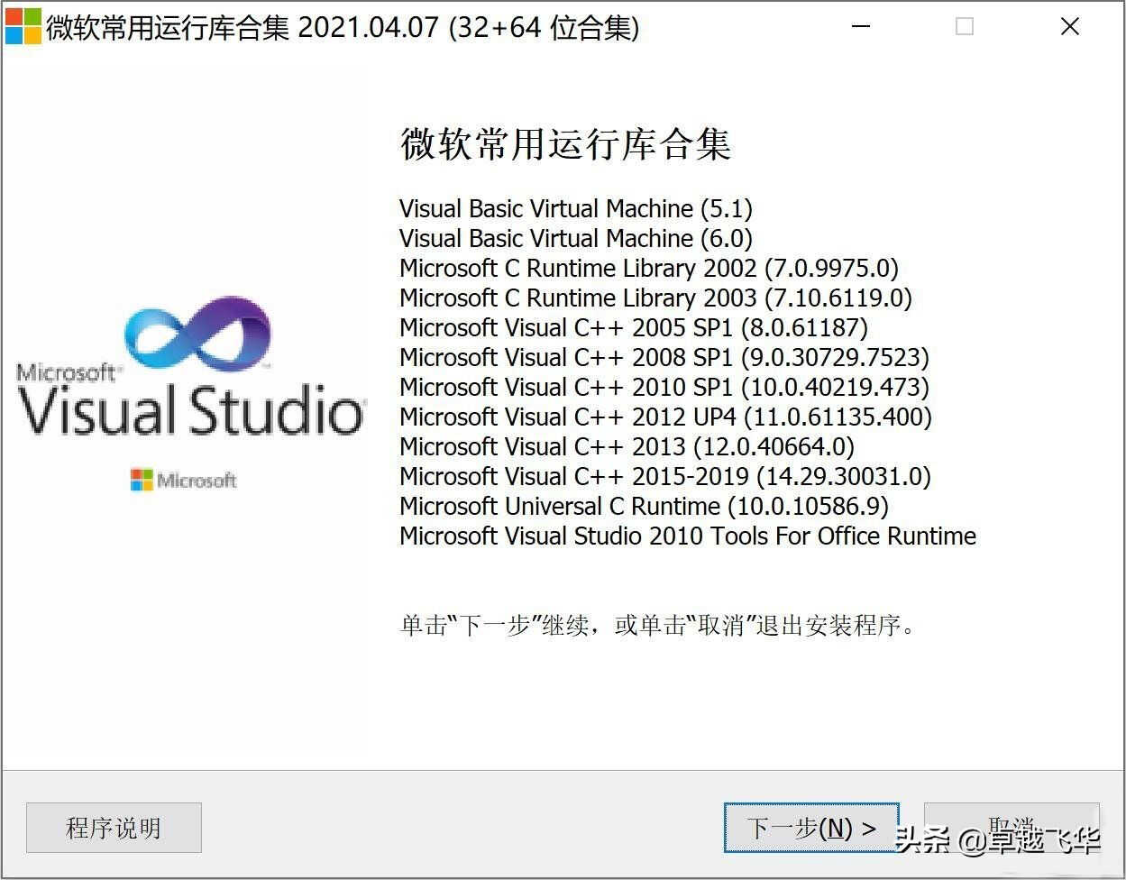Click Microsoft Visual C++ 2008 SP1 line
1126x880 pixels.
point(664,358)
